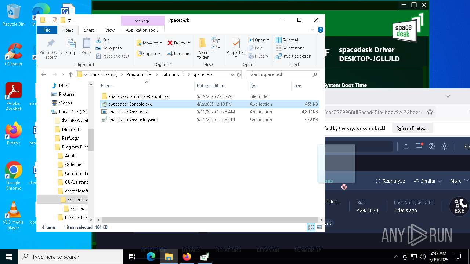Open Delete dropdown arrow
The width and height of the screenshot is (470, 264).
[189, 43]
